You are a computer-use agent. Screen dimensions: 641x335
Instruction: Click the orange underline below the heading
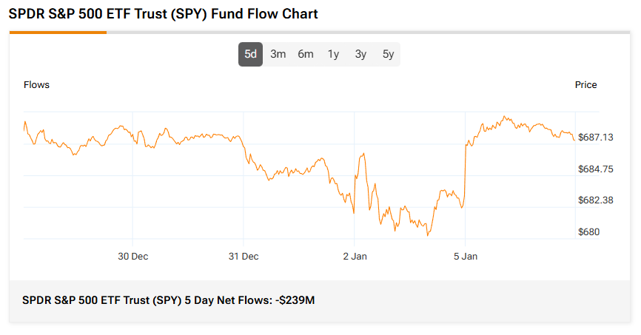tap(58, 33)
